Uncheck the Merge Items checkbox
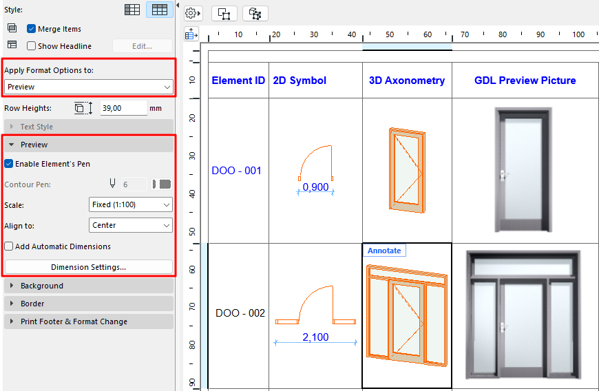 pos(32,29)
